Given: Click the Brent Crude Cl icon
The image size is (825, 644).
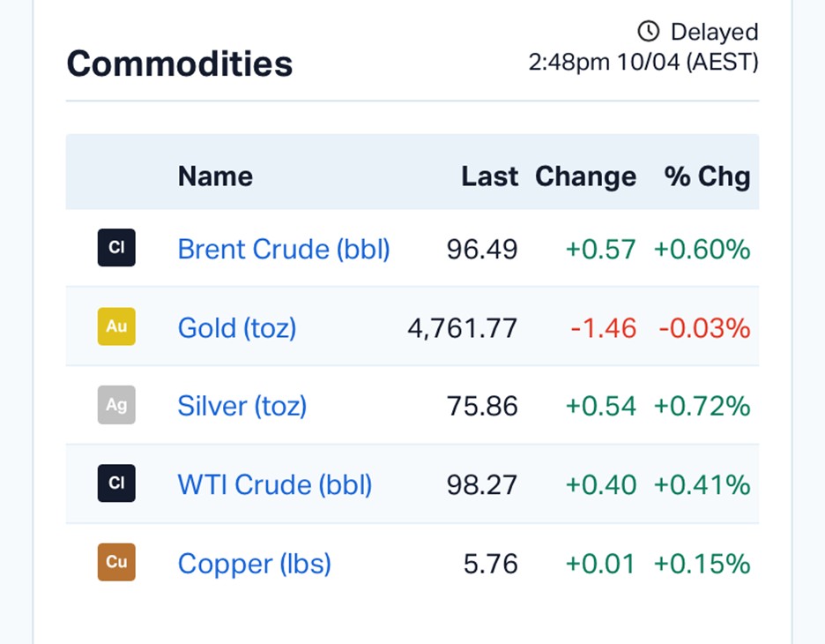Looking at the screenshot, I should point(116,248).
